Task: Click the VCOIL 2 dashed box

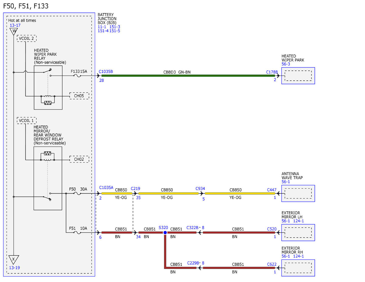Action: (x=27, y=38)
